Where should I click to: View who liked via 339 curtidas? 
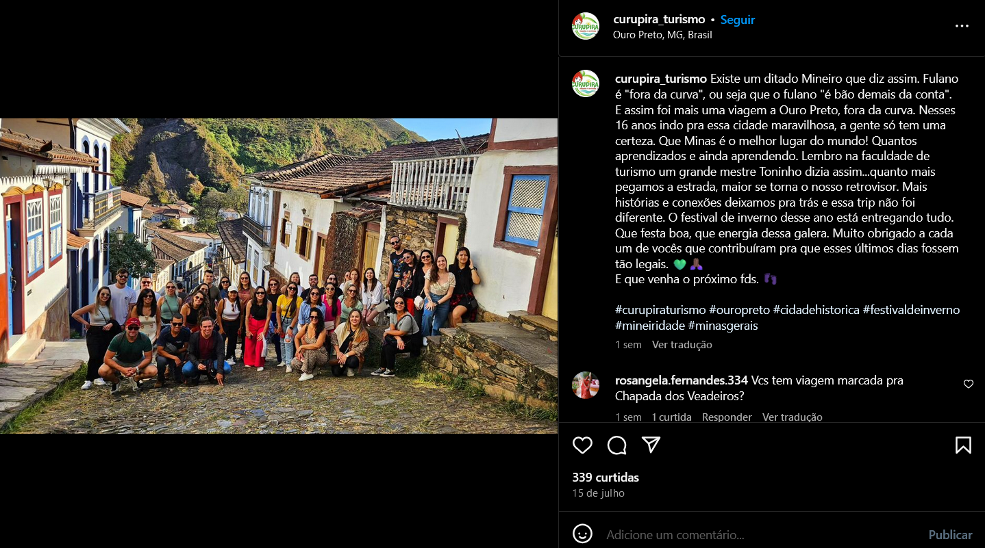(606, 478)
